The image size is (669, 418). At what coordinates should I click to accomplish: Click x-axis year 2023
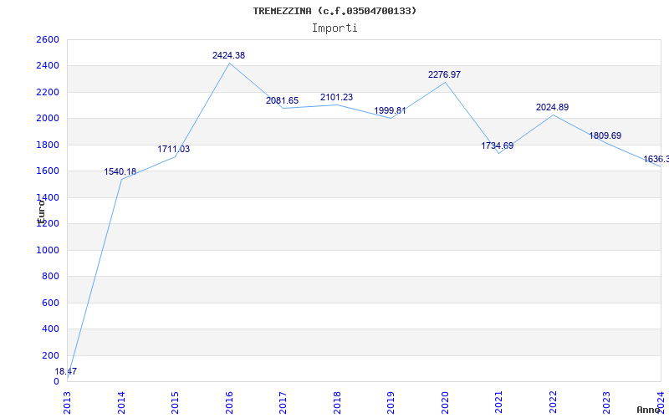tap(607, 402)
